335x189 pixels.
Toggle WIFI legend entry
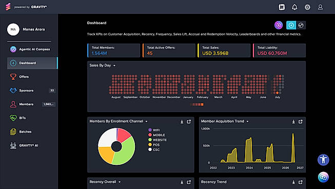pos(154,130)
